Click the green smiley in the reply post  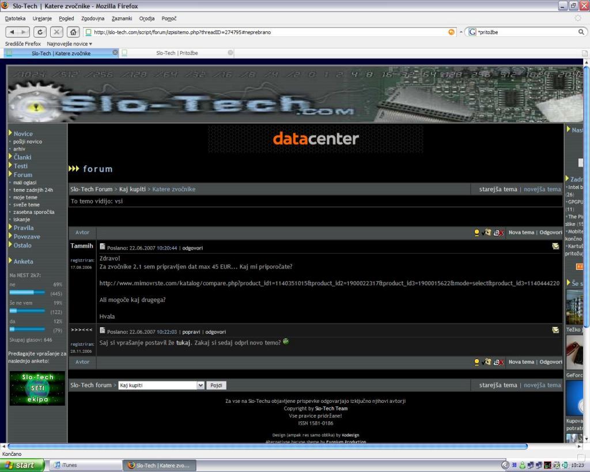(x=286, y=341)
